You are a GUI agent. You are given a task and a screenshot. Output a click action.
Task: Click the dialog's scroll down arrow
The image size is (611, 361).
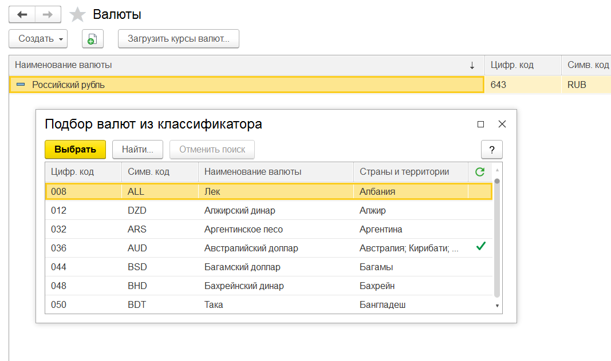pyautogui.click(x=497, y=306)
